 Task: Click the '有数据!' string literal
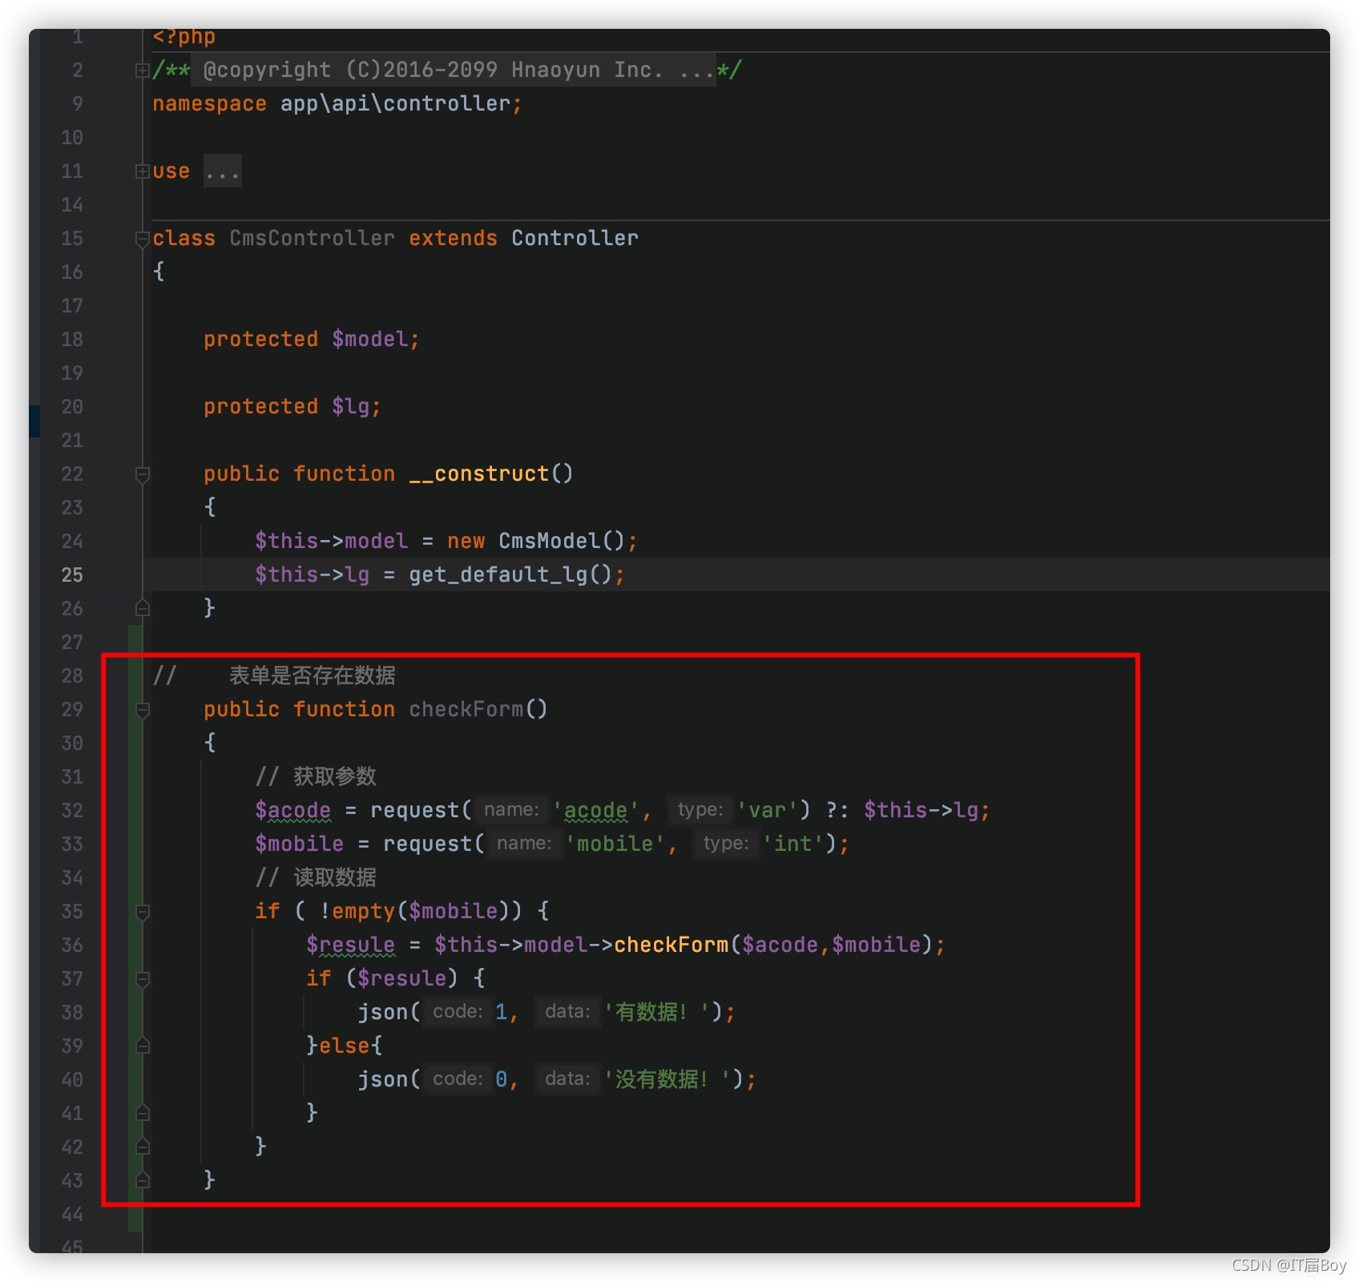click(x=657, y=1013)
